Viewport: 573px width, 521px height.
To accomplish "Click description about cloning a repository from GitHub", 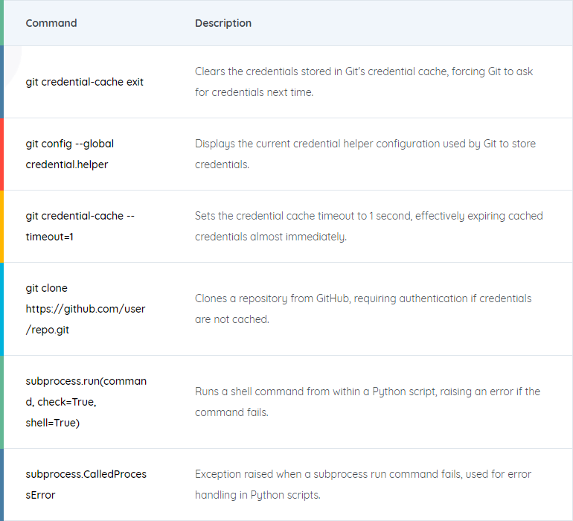I will (363, 309).
